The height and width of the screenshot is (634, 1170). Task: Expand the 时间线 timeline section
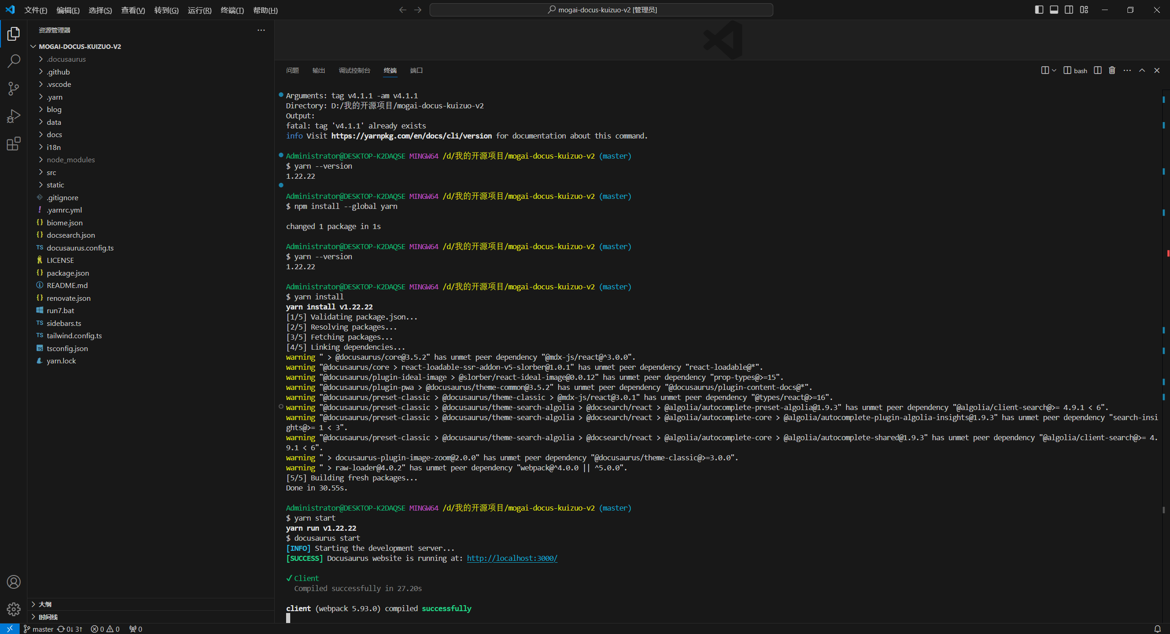pos(151,617)
